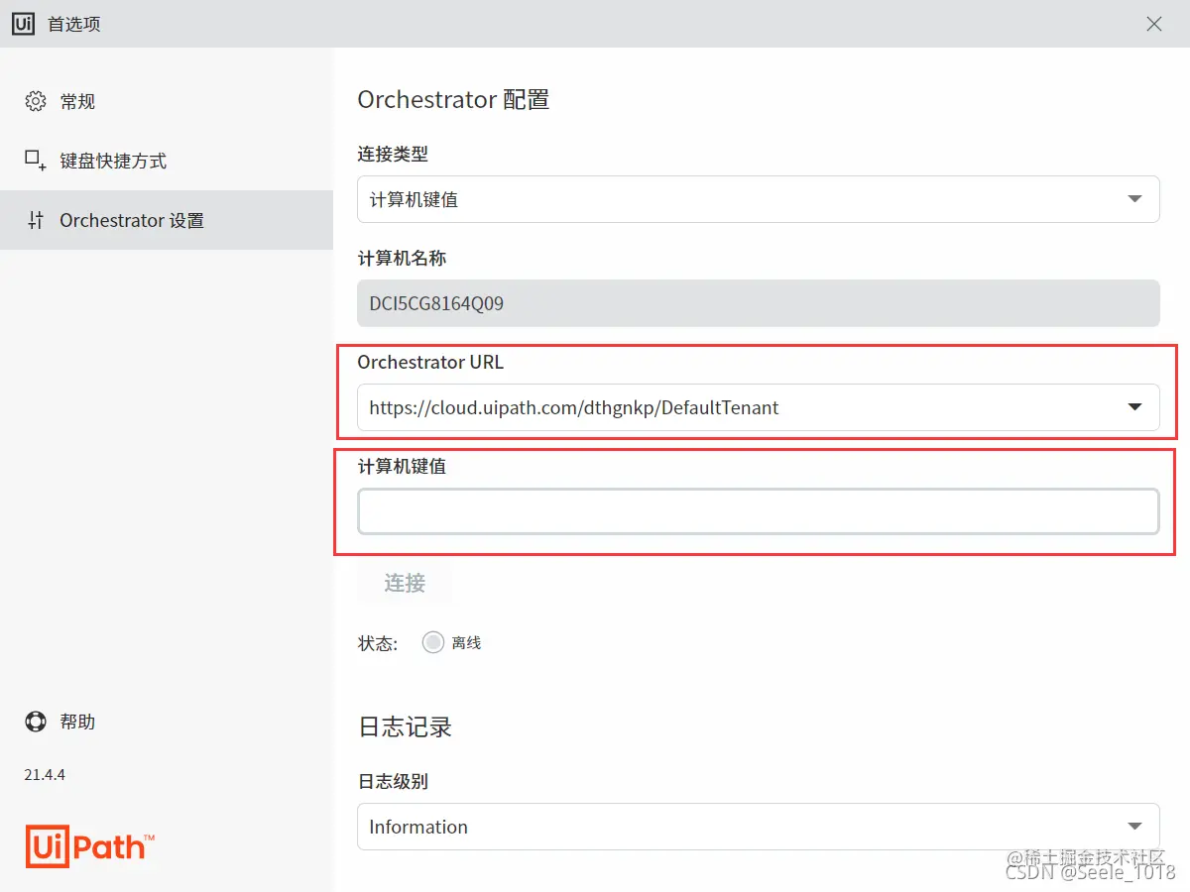Select the Orchestrator 设置 tab
The height and width of the screenshot is (892, 1190).
pyautogui.click(x=167, y=220)
